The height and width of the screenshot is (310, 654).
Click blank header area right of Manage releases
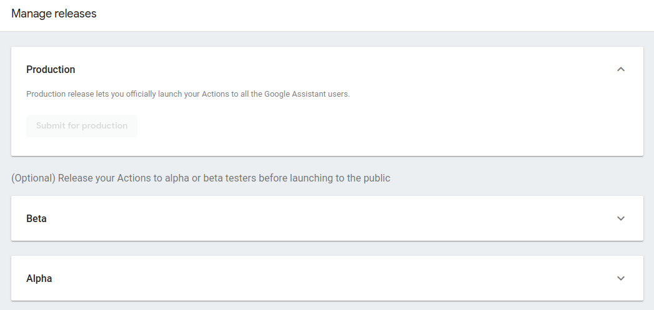(375, 14)
